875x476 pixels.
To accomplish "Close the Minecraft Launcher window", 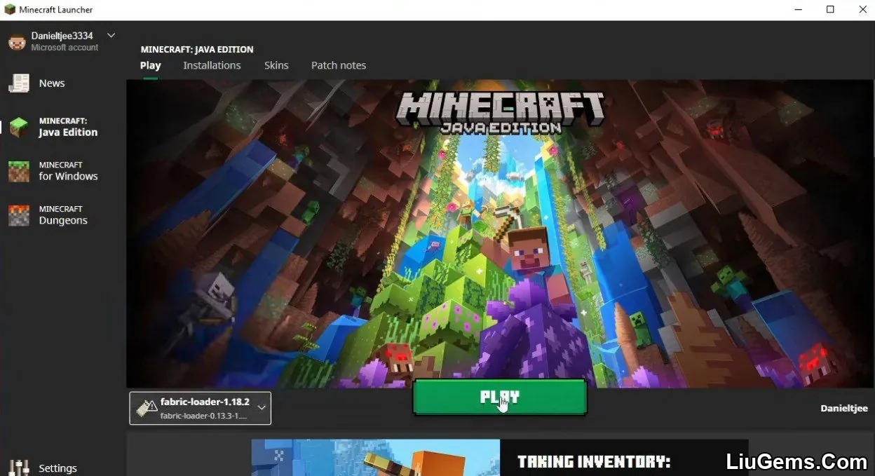I will click(862, 10).
